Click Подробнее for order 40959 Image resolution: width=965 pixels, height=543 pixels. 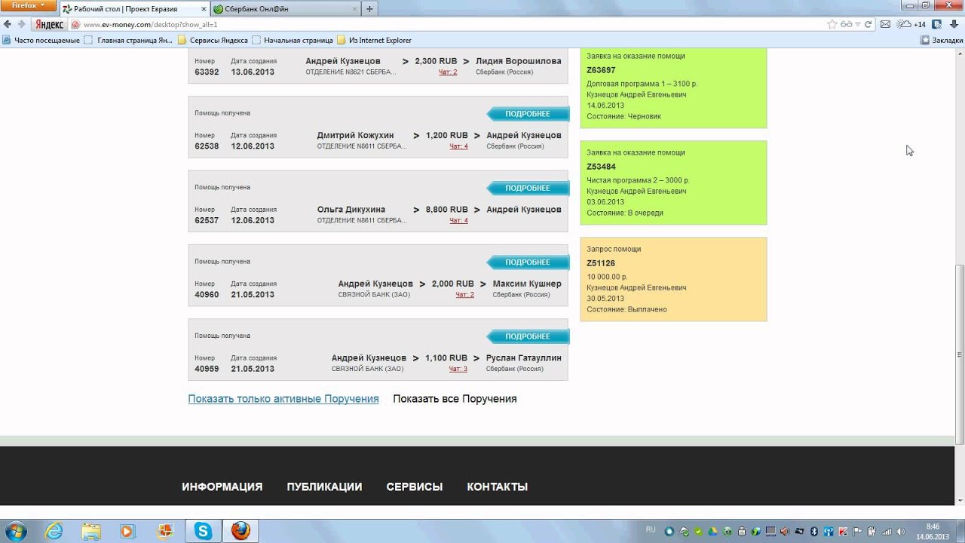(x=528, y=336)
